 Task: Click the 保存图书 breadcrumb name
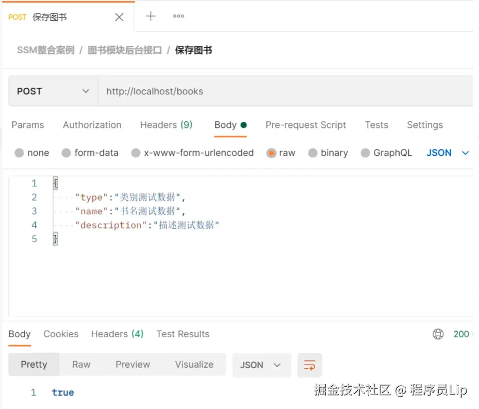point(193,50)
